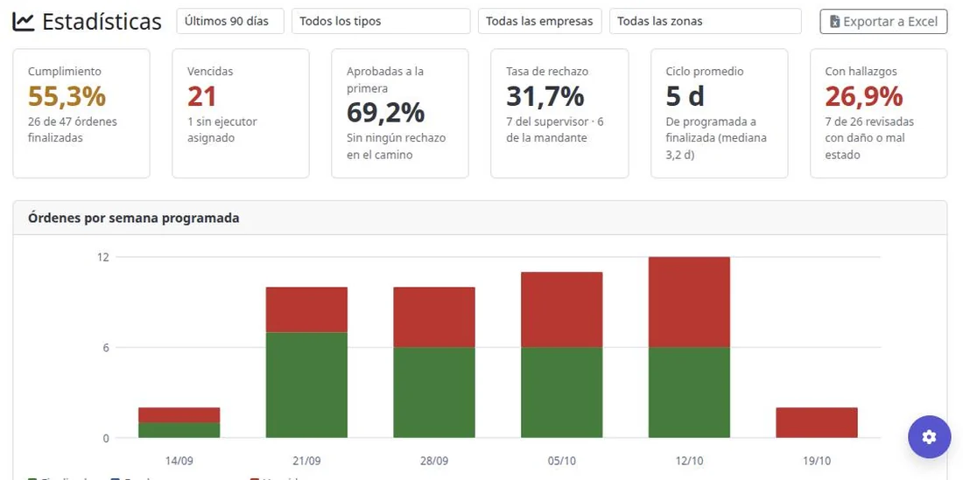Click the 'Aprobadas a la primera' title
This screenshot has width=963, height=480.
[x=385, y=80]
